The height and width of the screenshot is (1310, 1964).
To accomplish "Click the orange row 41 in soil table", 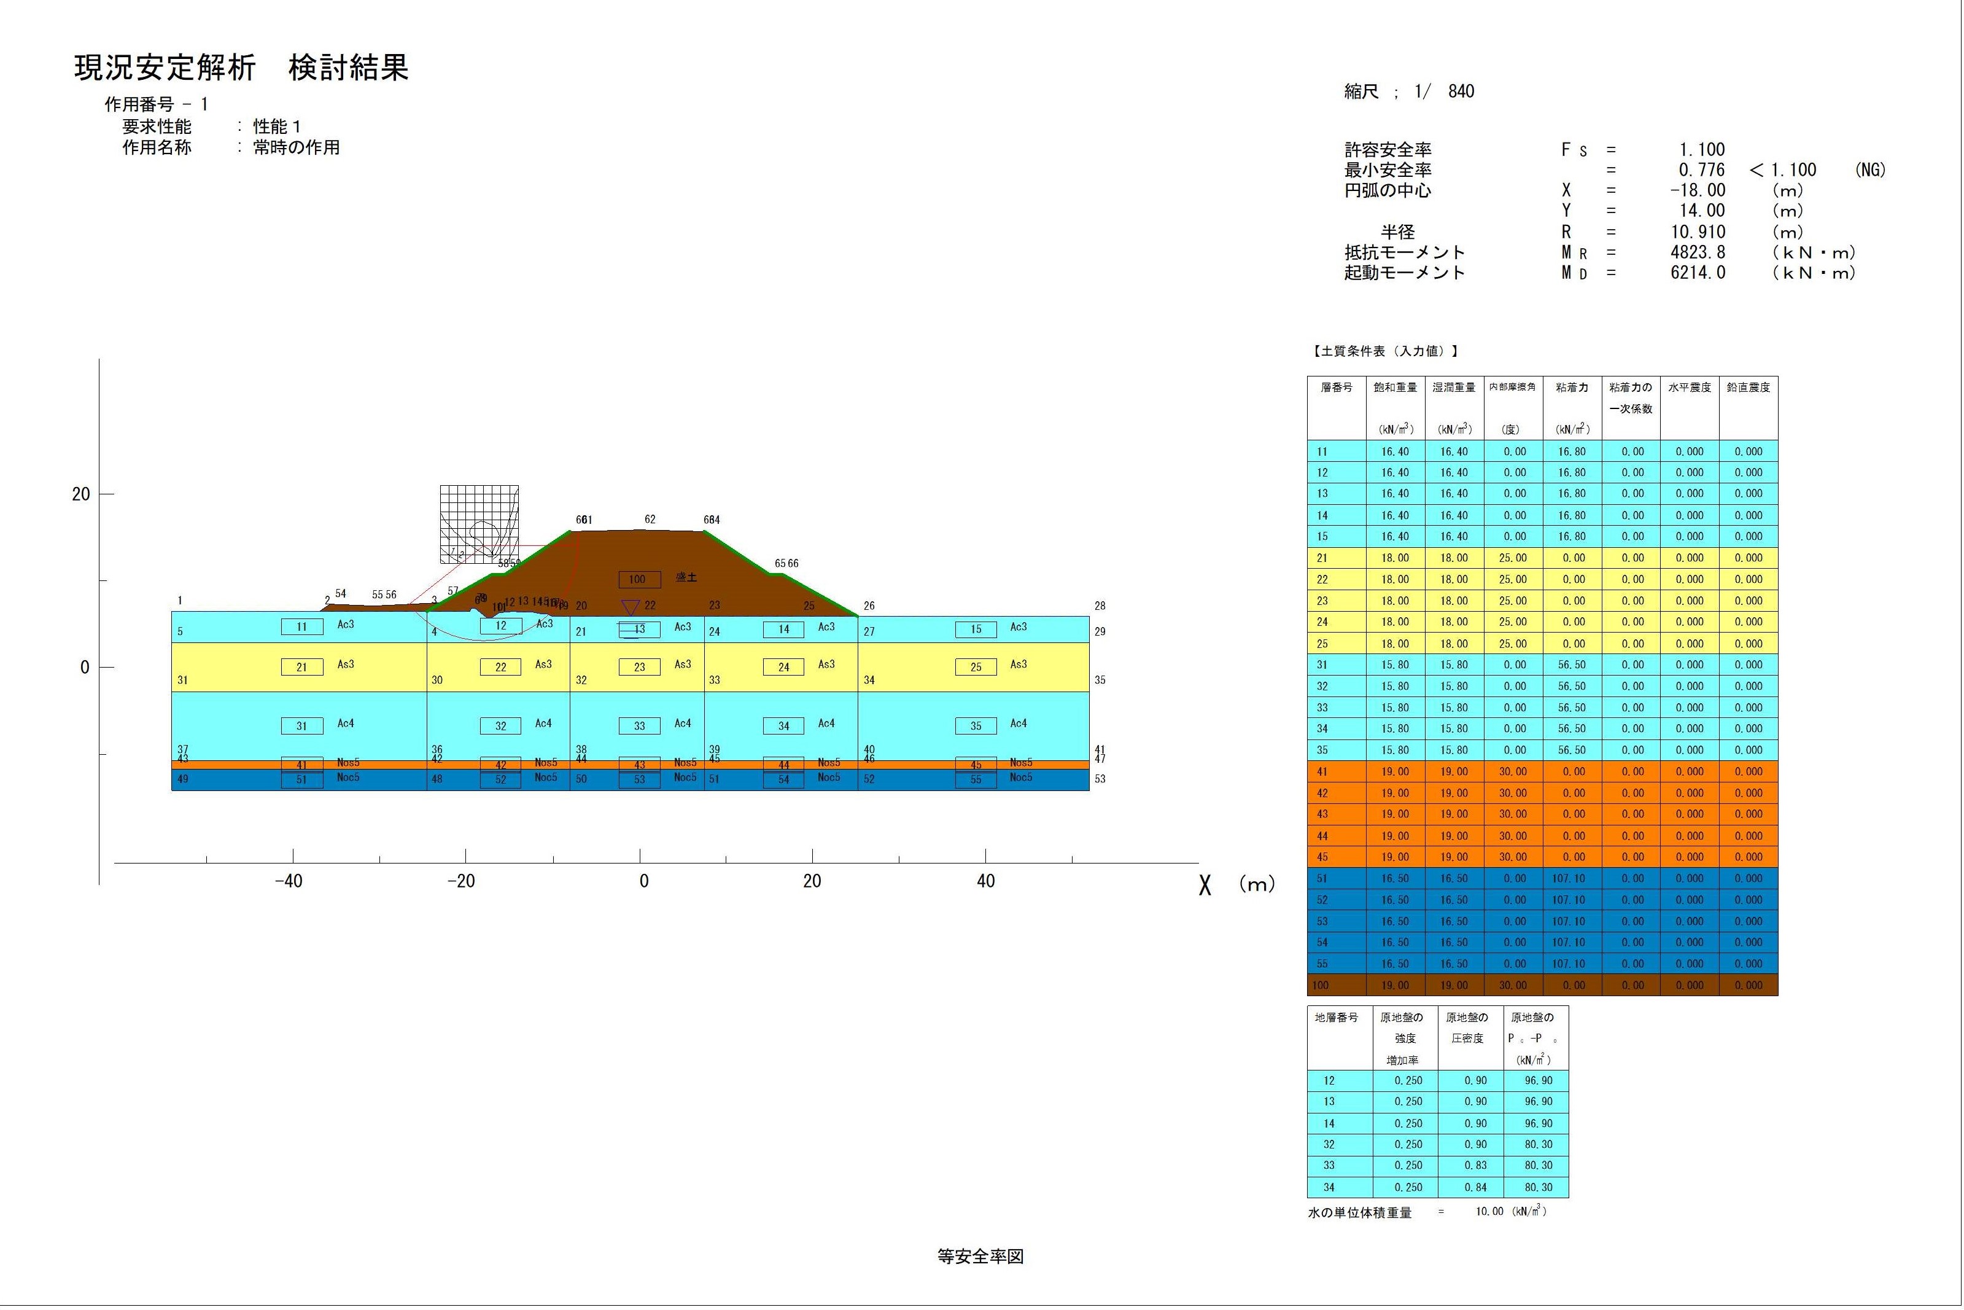I will 1542,771.
